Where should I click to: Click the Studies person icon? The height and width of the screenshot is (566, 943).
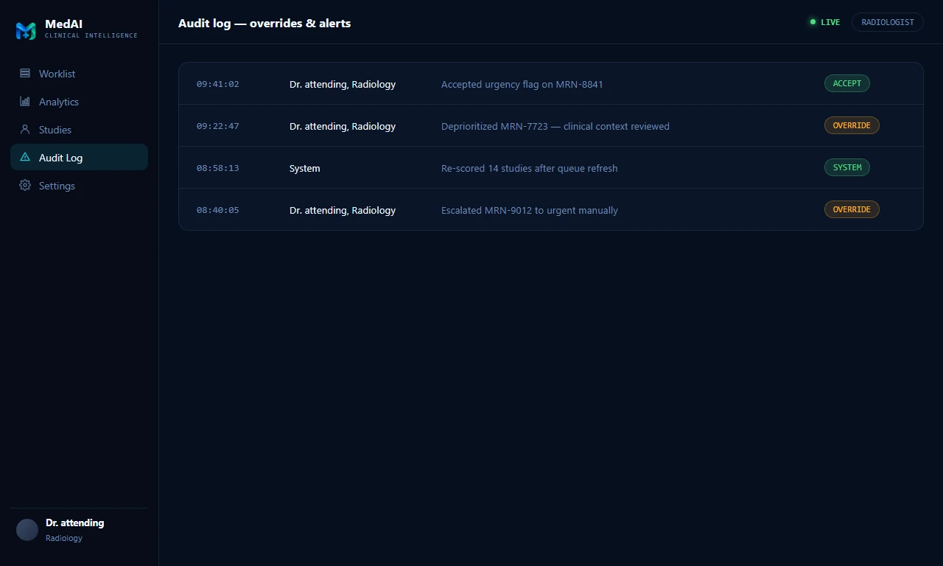point(25,130)
